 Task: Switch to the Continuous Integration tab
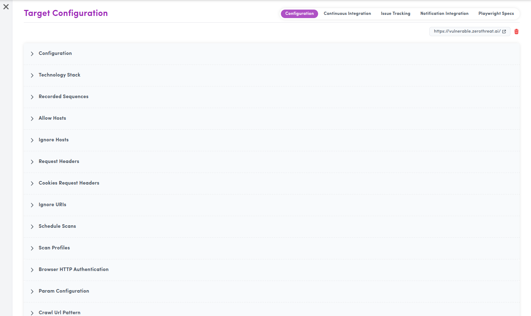(x=347, y=13)
